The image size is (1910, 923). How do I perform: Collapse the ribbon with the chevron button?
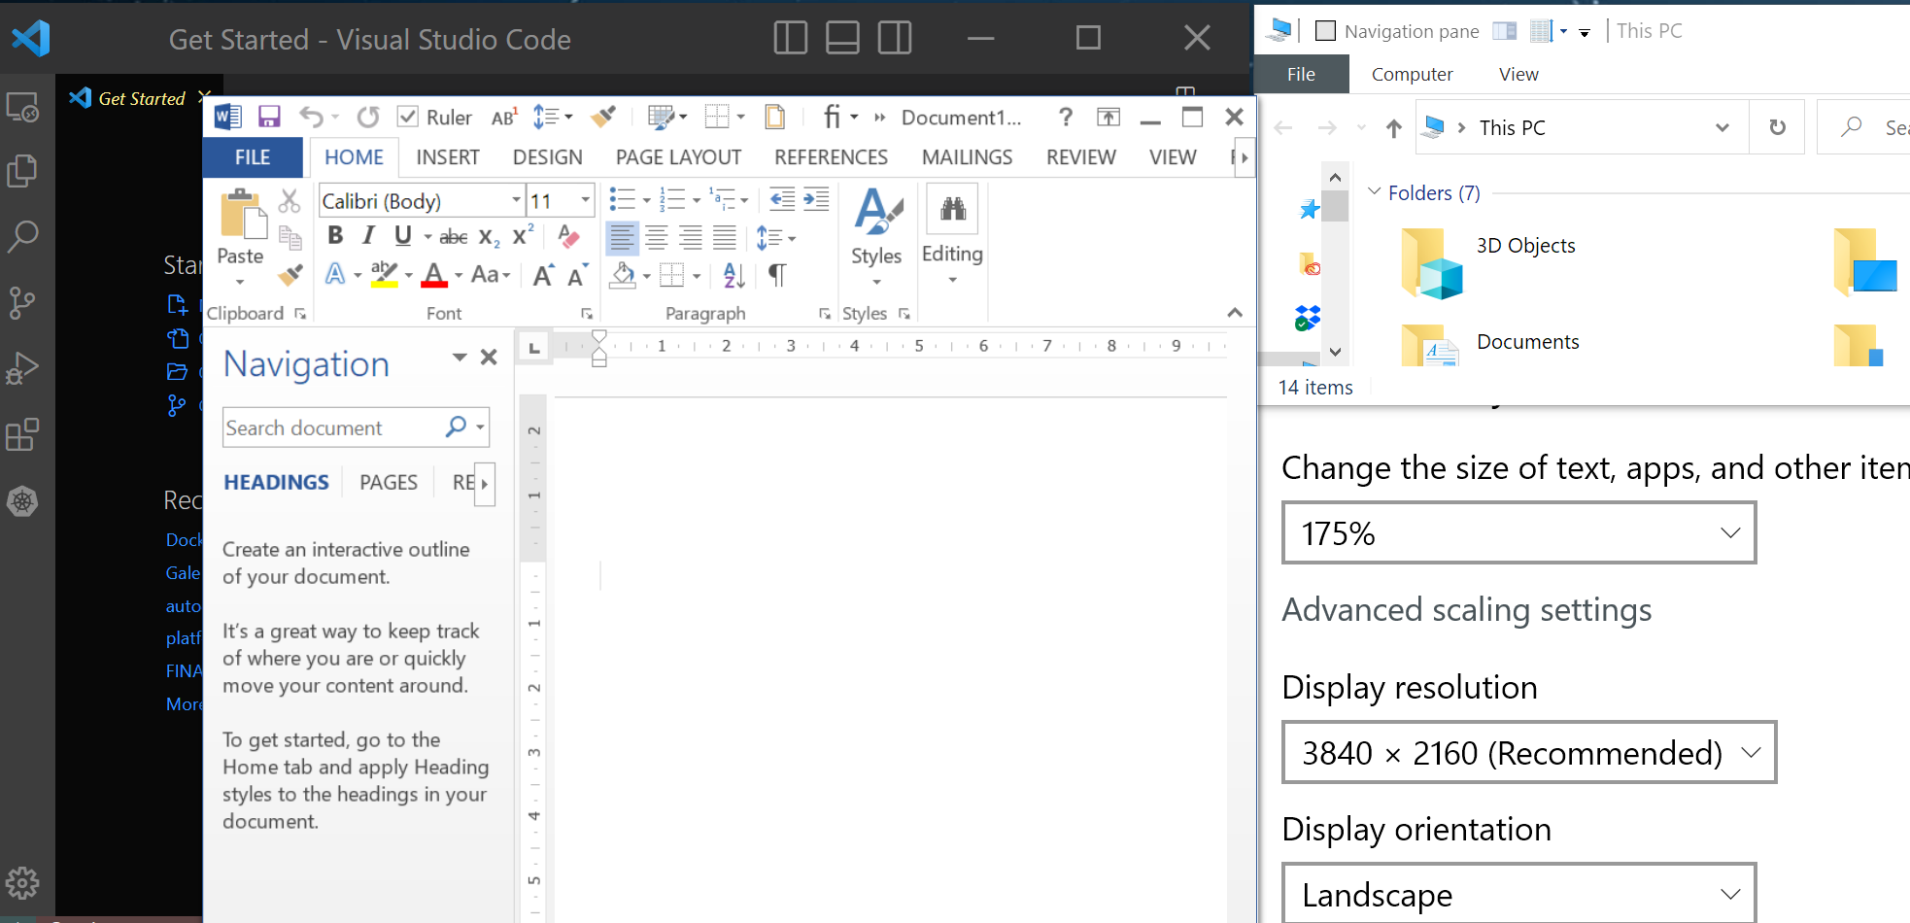pos(1235,313)
